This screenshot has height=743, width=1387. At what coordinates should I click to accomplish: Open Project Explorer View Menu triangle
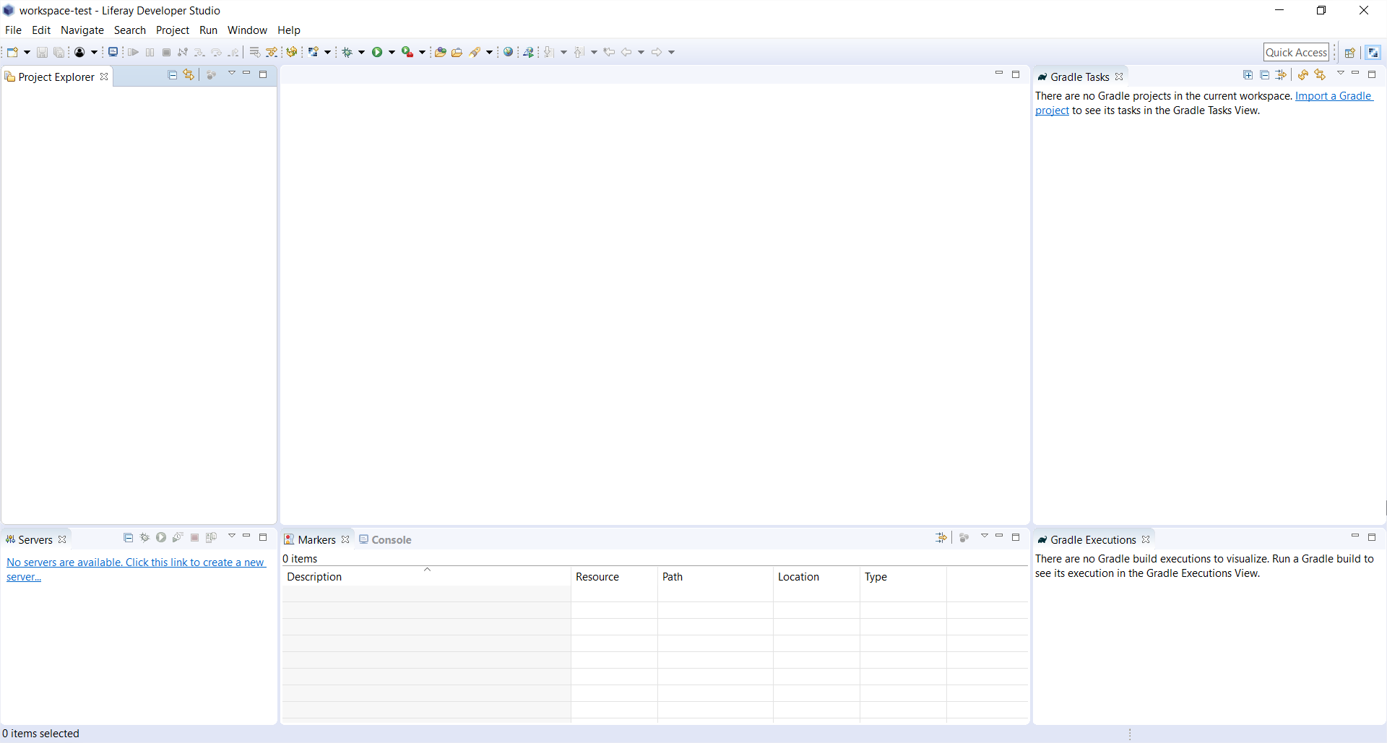pos(232,74)
